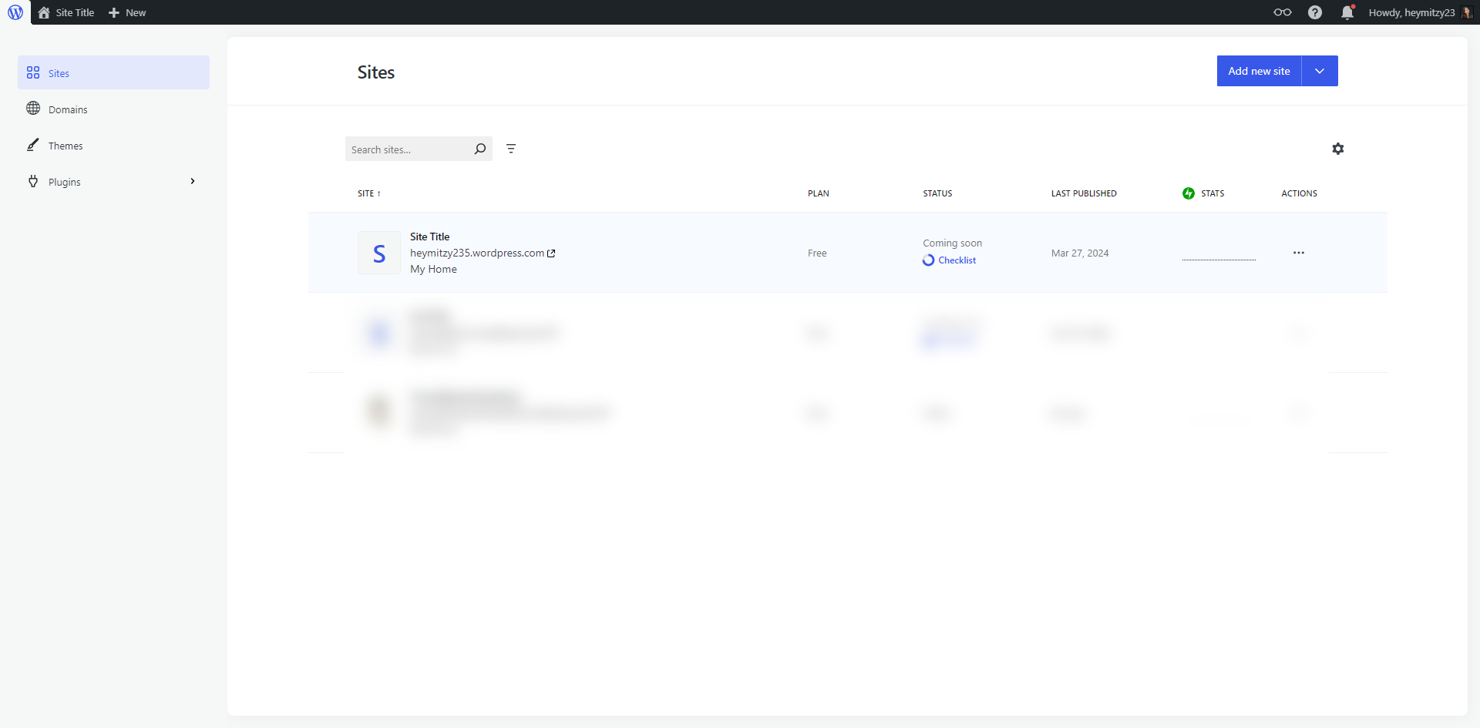Click the search magnifier icon

[480, 149]
